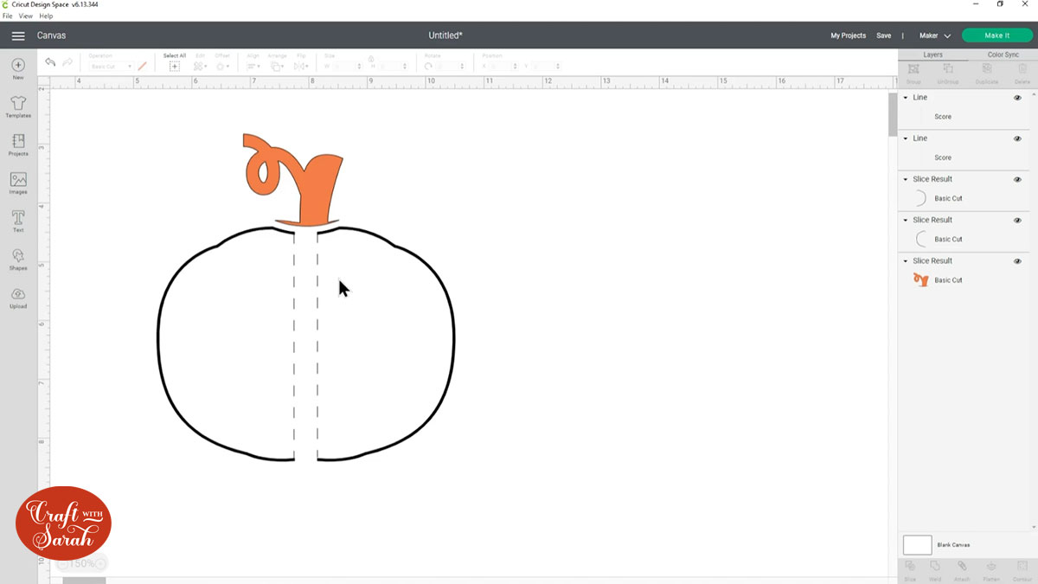
Task: Open the Help menu
Action: click(x=46, y=16)
